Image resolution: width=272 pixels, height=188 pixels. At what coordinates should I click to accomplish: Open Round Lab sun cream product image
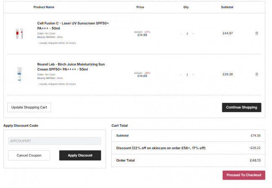pyautogui.click(x=19, y=75)
